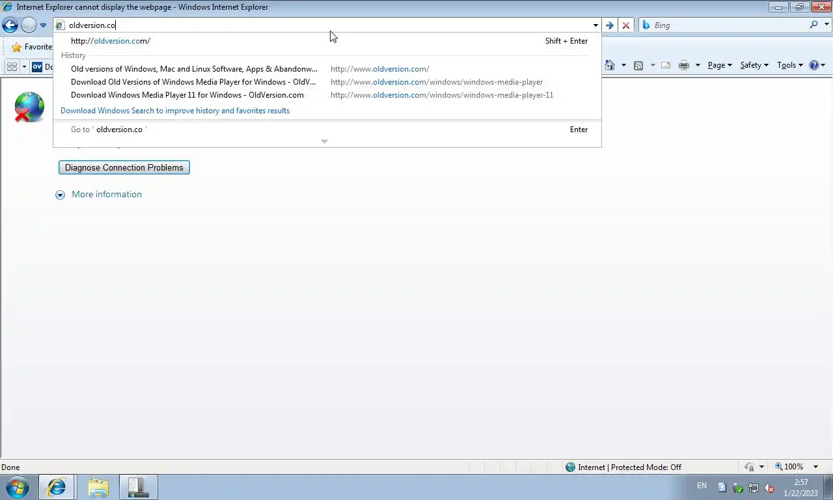Click the network connection tray icon
This screenshot has height=500, width=833.
(754, 488)
